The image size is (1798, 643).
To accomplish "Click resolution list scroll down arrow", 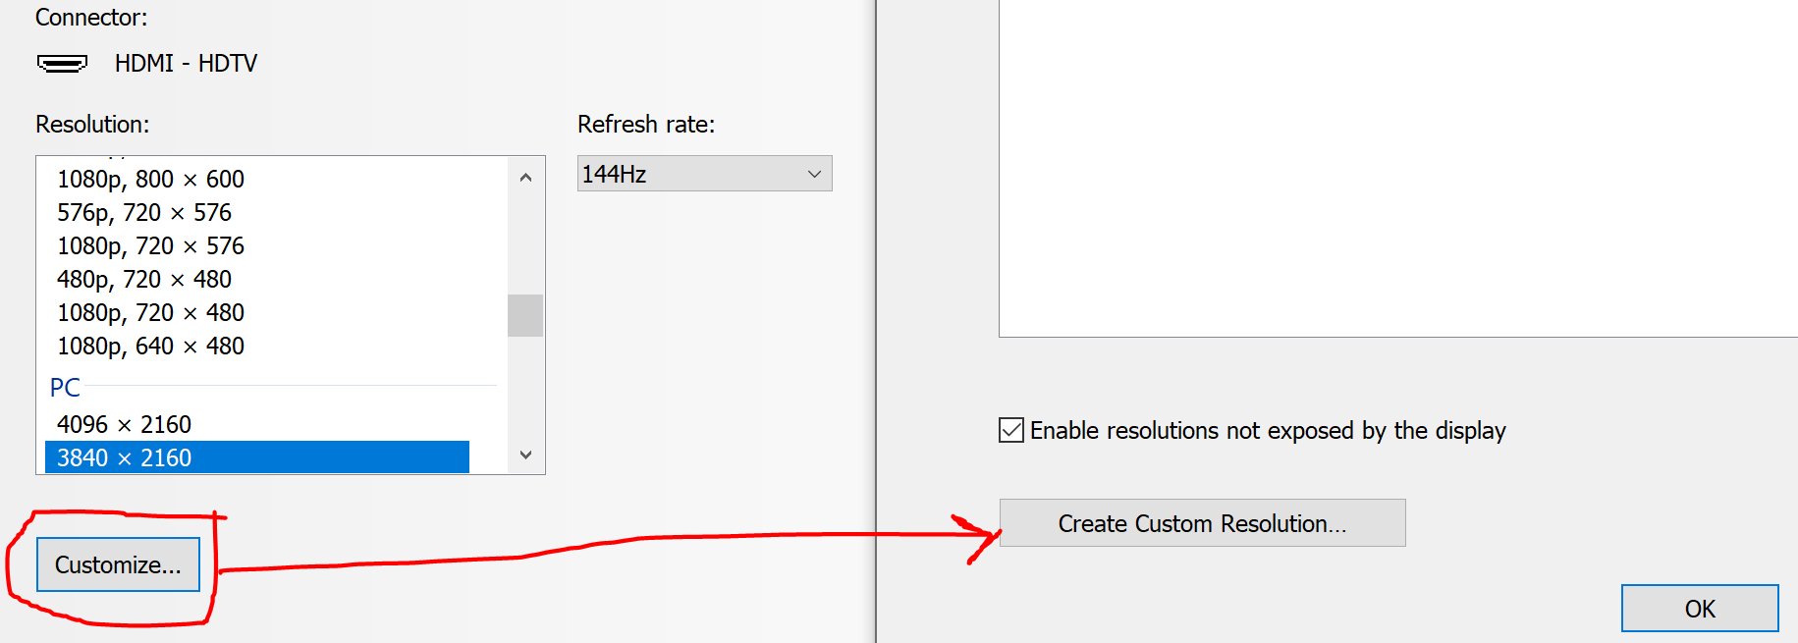I will pyautogui.click(x=525, y=455).
